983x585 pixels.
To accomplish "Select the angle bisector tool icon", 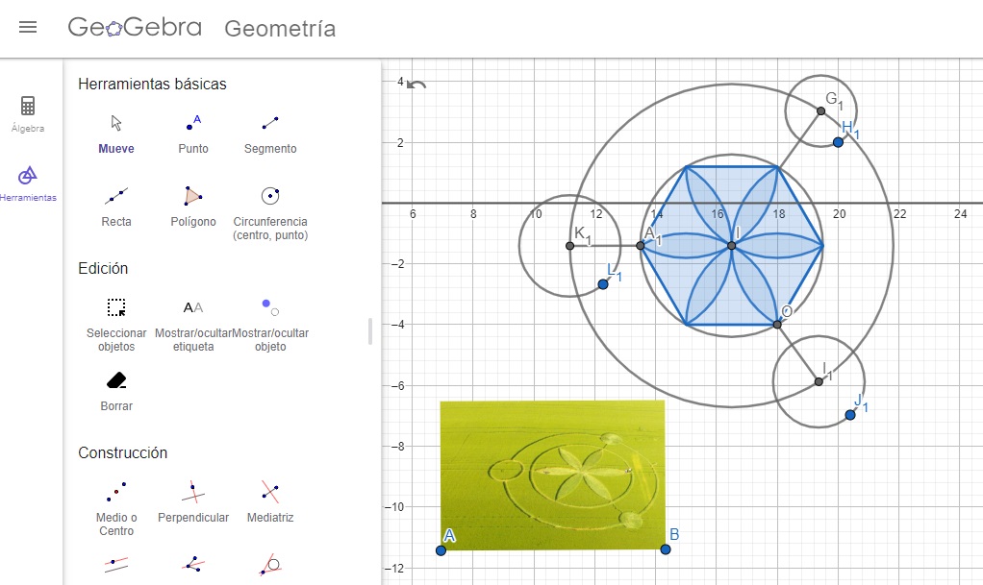I will pos(193,564).
